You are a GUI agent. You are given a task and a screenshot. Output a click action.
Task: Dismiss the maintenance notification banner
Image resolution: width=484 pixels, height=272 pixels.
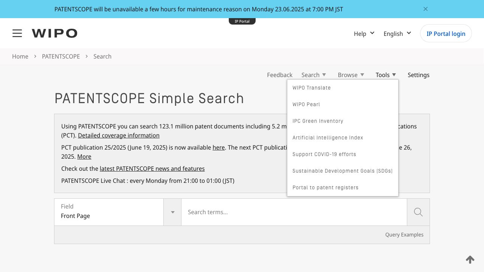click(425, 9)
